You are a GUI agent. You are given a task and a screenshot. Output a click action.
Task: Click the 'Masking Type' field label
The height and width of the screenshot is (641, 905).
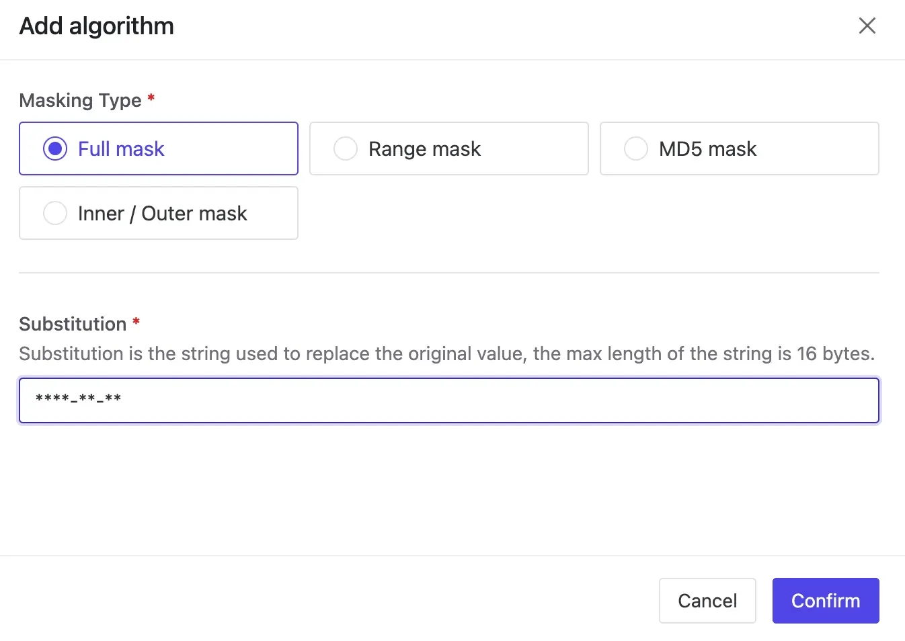tap(80, 100)
